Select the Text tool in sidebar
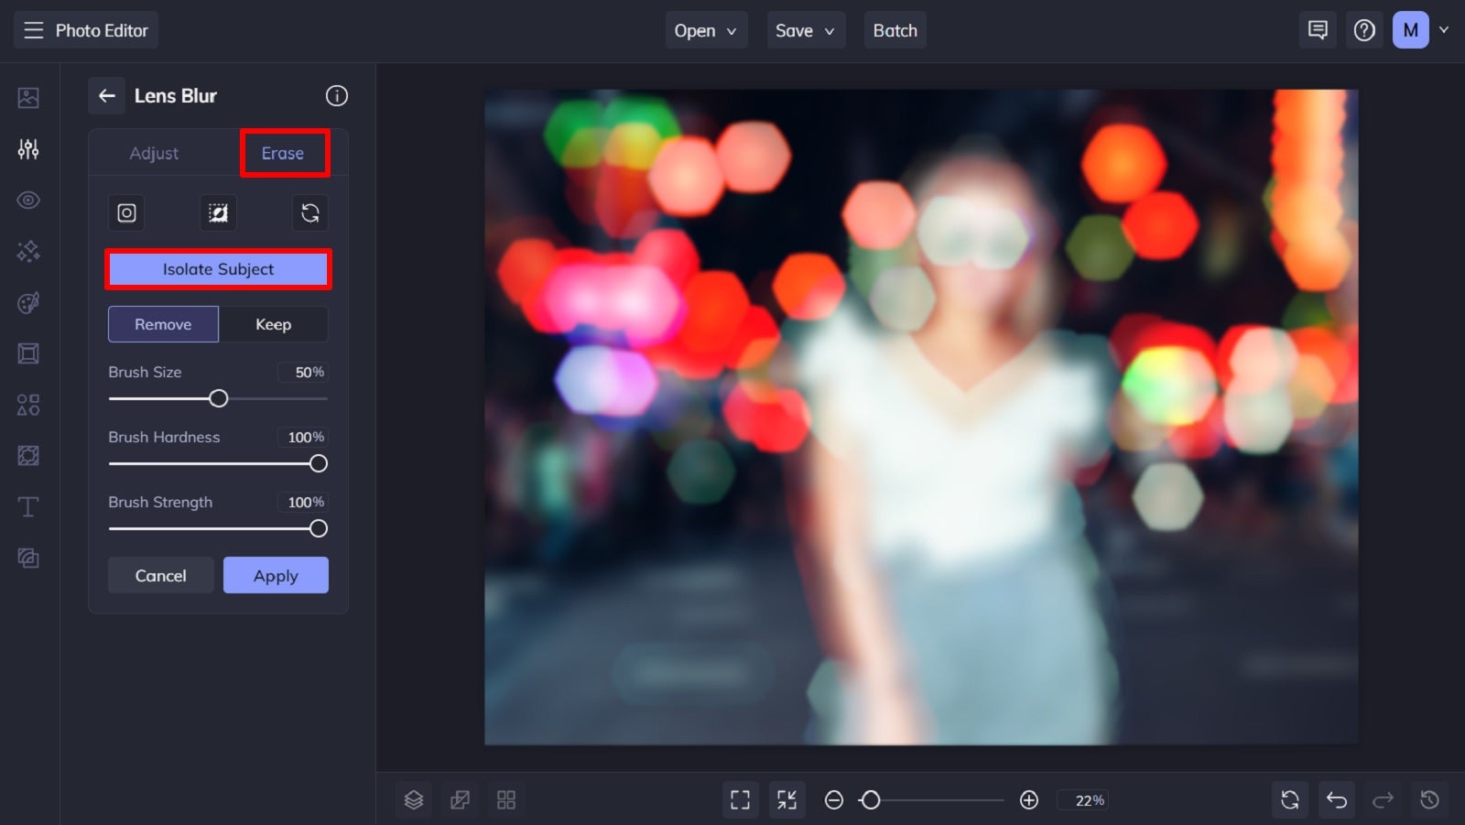 tap(27, 506)
